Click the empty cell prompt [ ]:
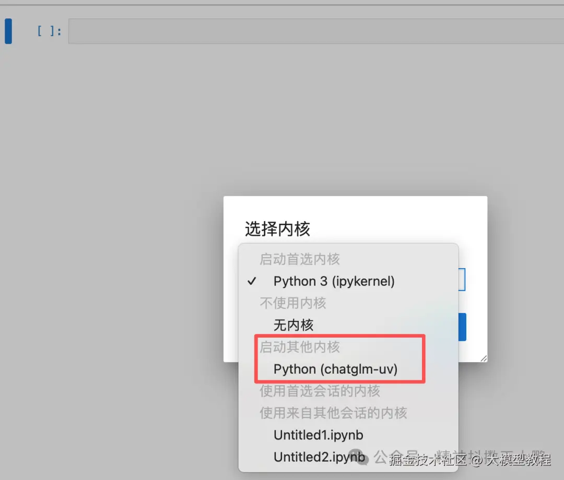 (x=49, y=31)
